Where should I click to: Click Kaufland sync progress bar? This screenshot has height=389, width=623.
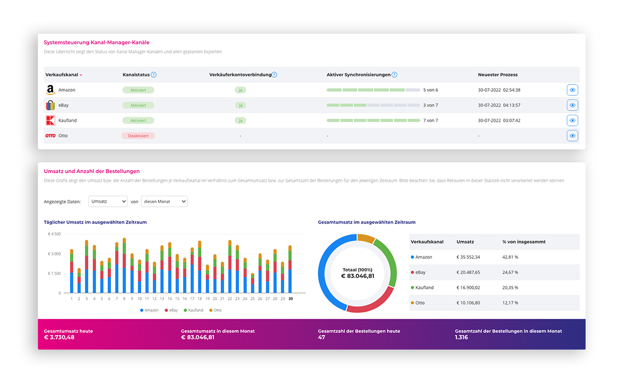point(373,120)
